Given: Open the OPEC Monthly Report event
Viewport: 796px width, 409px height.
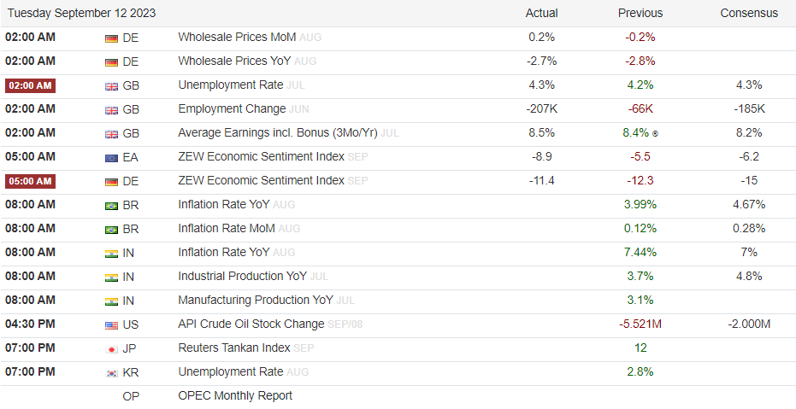Looking at the screenshot, I should click(x=235, y=396).
